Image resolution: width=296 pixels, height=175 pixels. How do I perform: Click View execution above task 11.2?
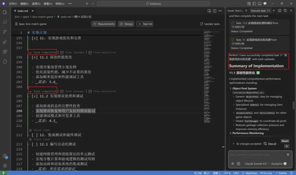(x=102, y=91)
